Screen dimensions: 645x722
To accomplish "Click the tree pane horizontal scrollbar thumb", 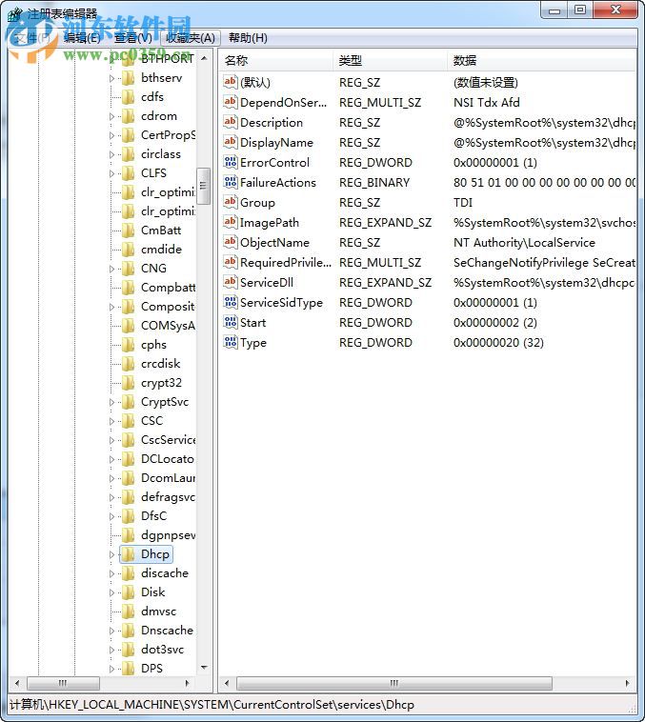I will tap(63, 683).
